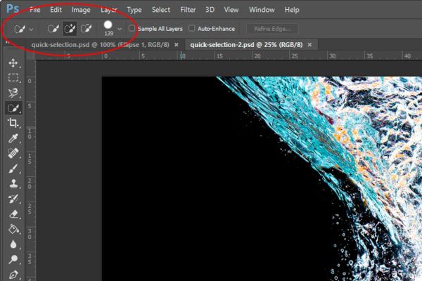Screen dimensions: 422x281
Task: Enable Sample All Layers checkbox
Action: coord(132,28)
